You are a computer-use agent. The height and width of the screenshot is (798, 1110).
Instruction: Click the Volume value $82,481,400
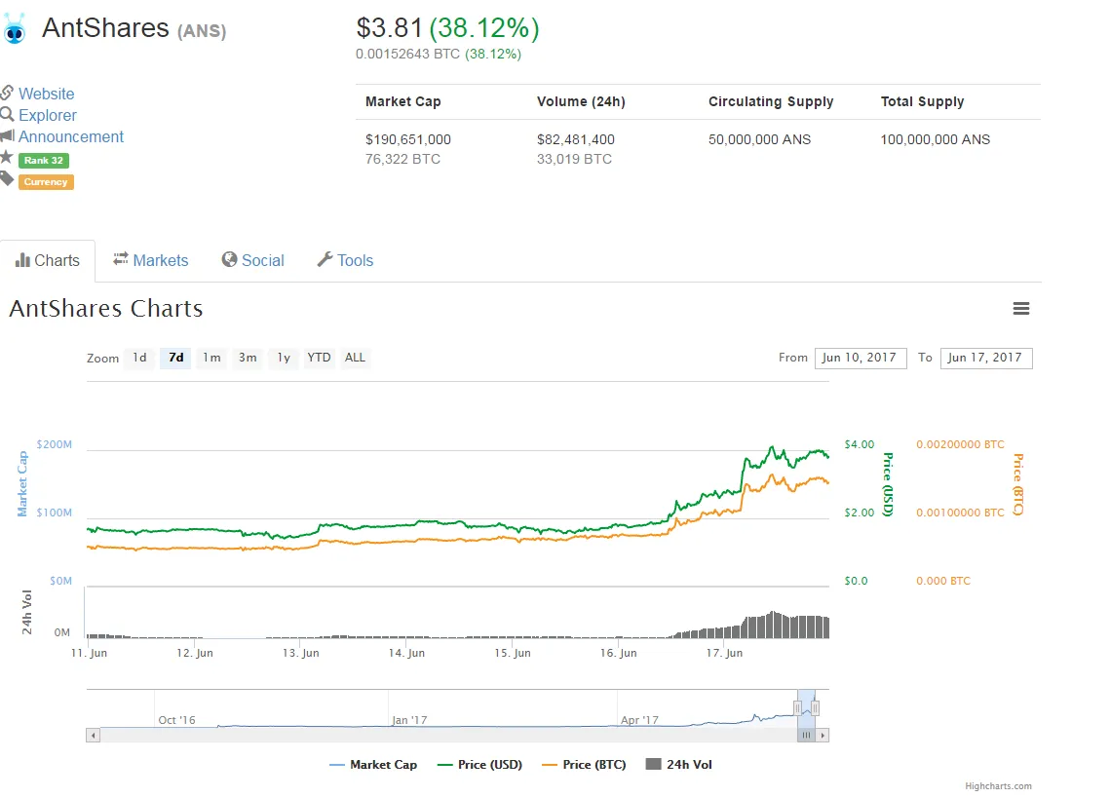576,139
